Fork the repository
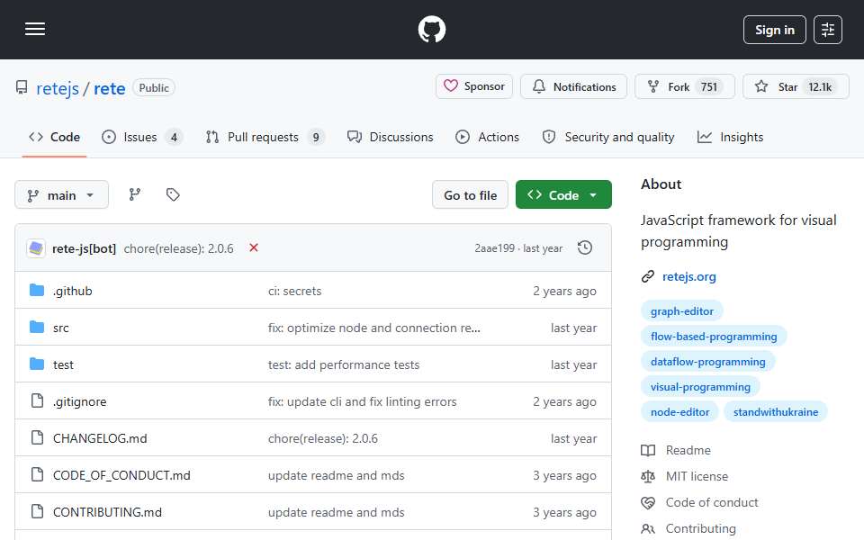The height and width of the screenshot is (540, 864). (684, 86)
